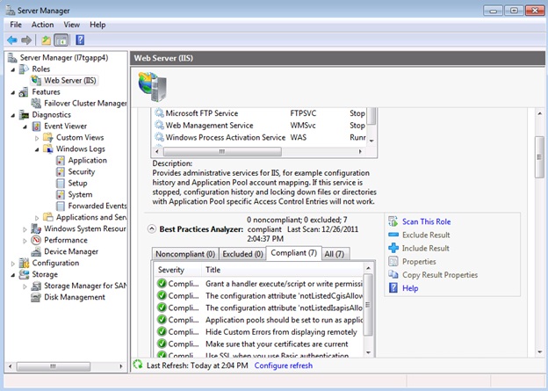
Task: Click the Web Management Service gear icon
Action: pos(159,125)
